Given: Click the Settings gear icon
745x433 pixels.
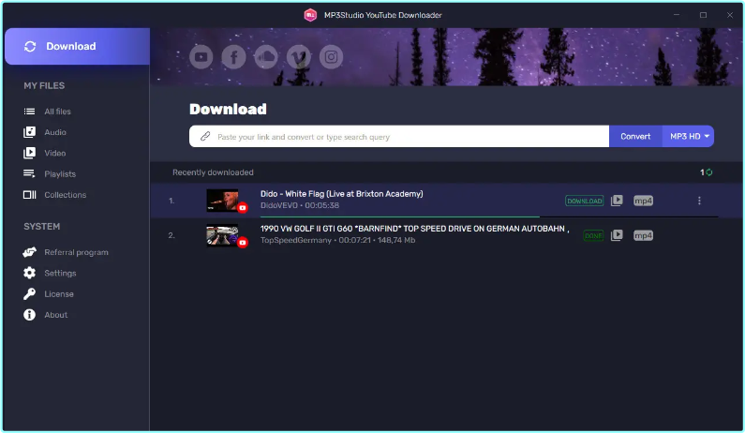Looking at the screenshot, I should pos(29,273).
